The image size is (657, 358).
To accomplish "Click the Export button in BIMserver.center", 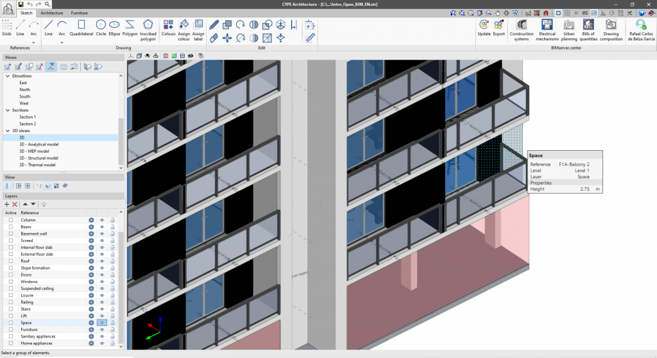I will coord(499,28).
